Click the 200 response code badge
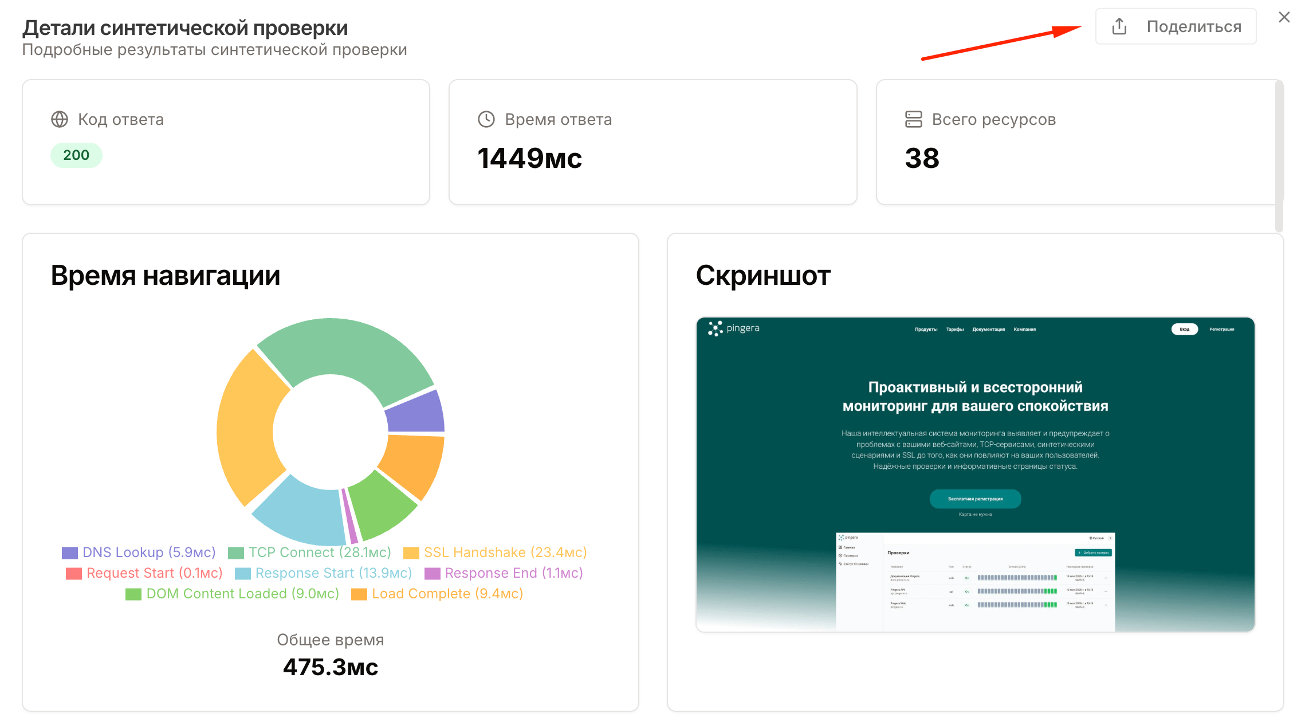The width and height of the screenshot is (1305, 721). coord(76,155)
